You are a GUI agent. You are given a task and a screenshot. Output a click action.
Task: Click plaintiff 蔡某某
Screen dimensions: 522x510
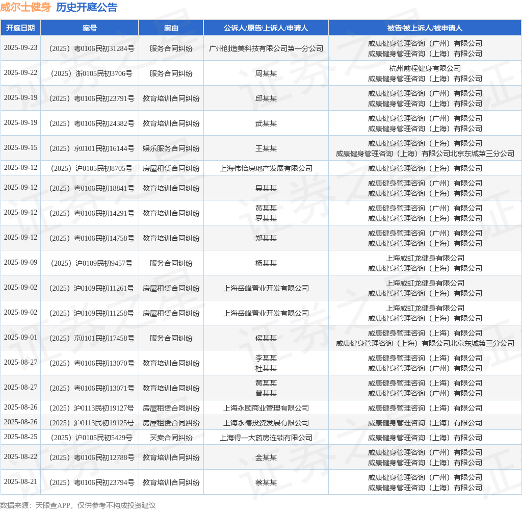point(266,482)
